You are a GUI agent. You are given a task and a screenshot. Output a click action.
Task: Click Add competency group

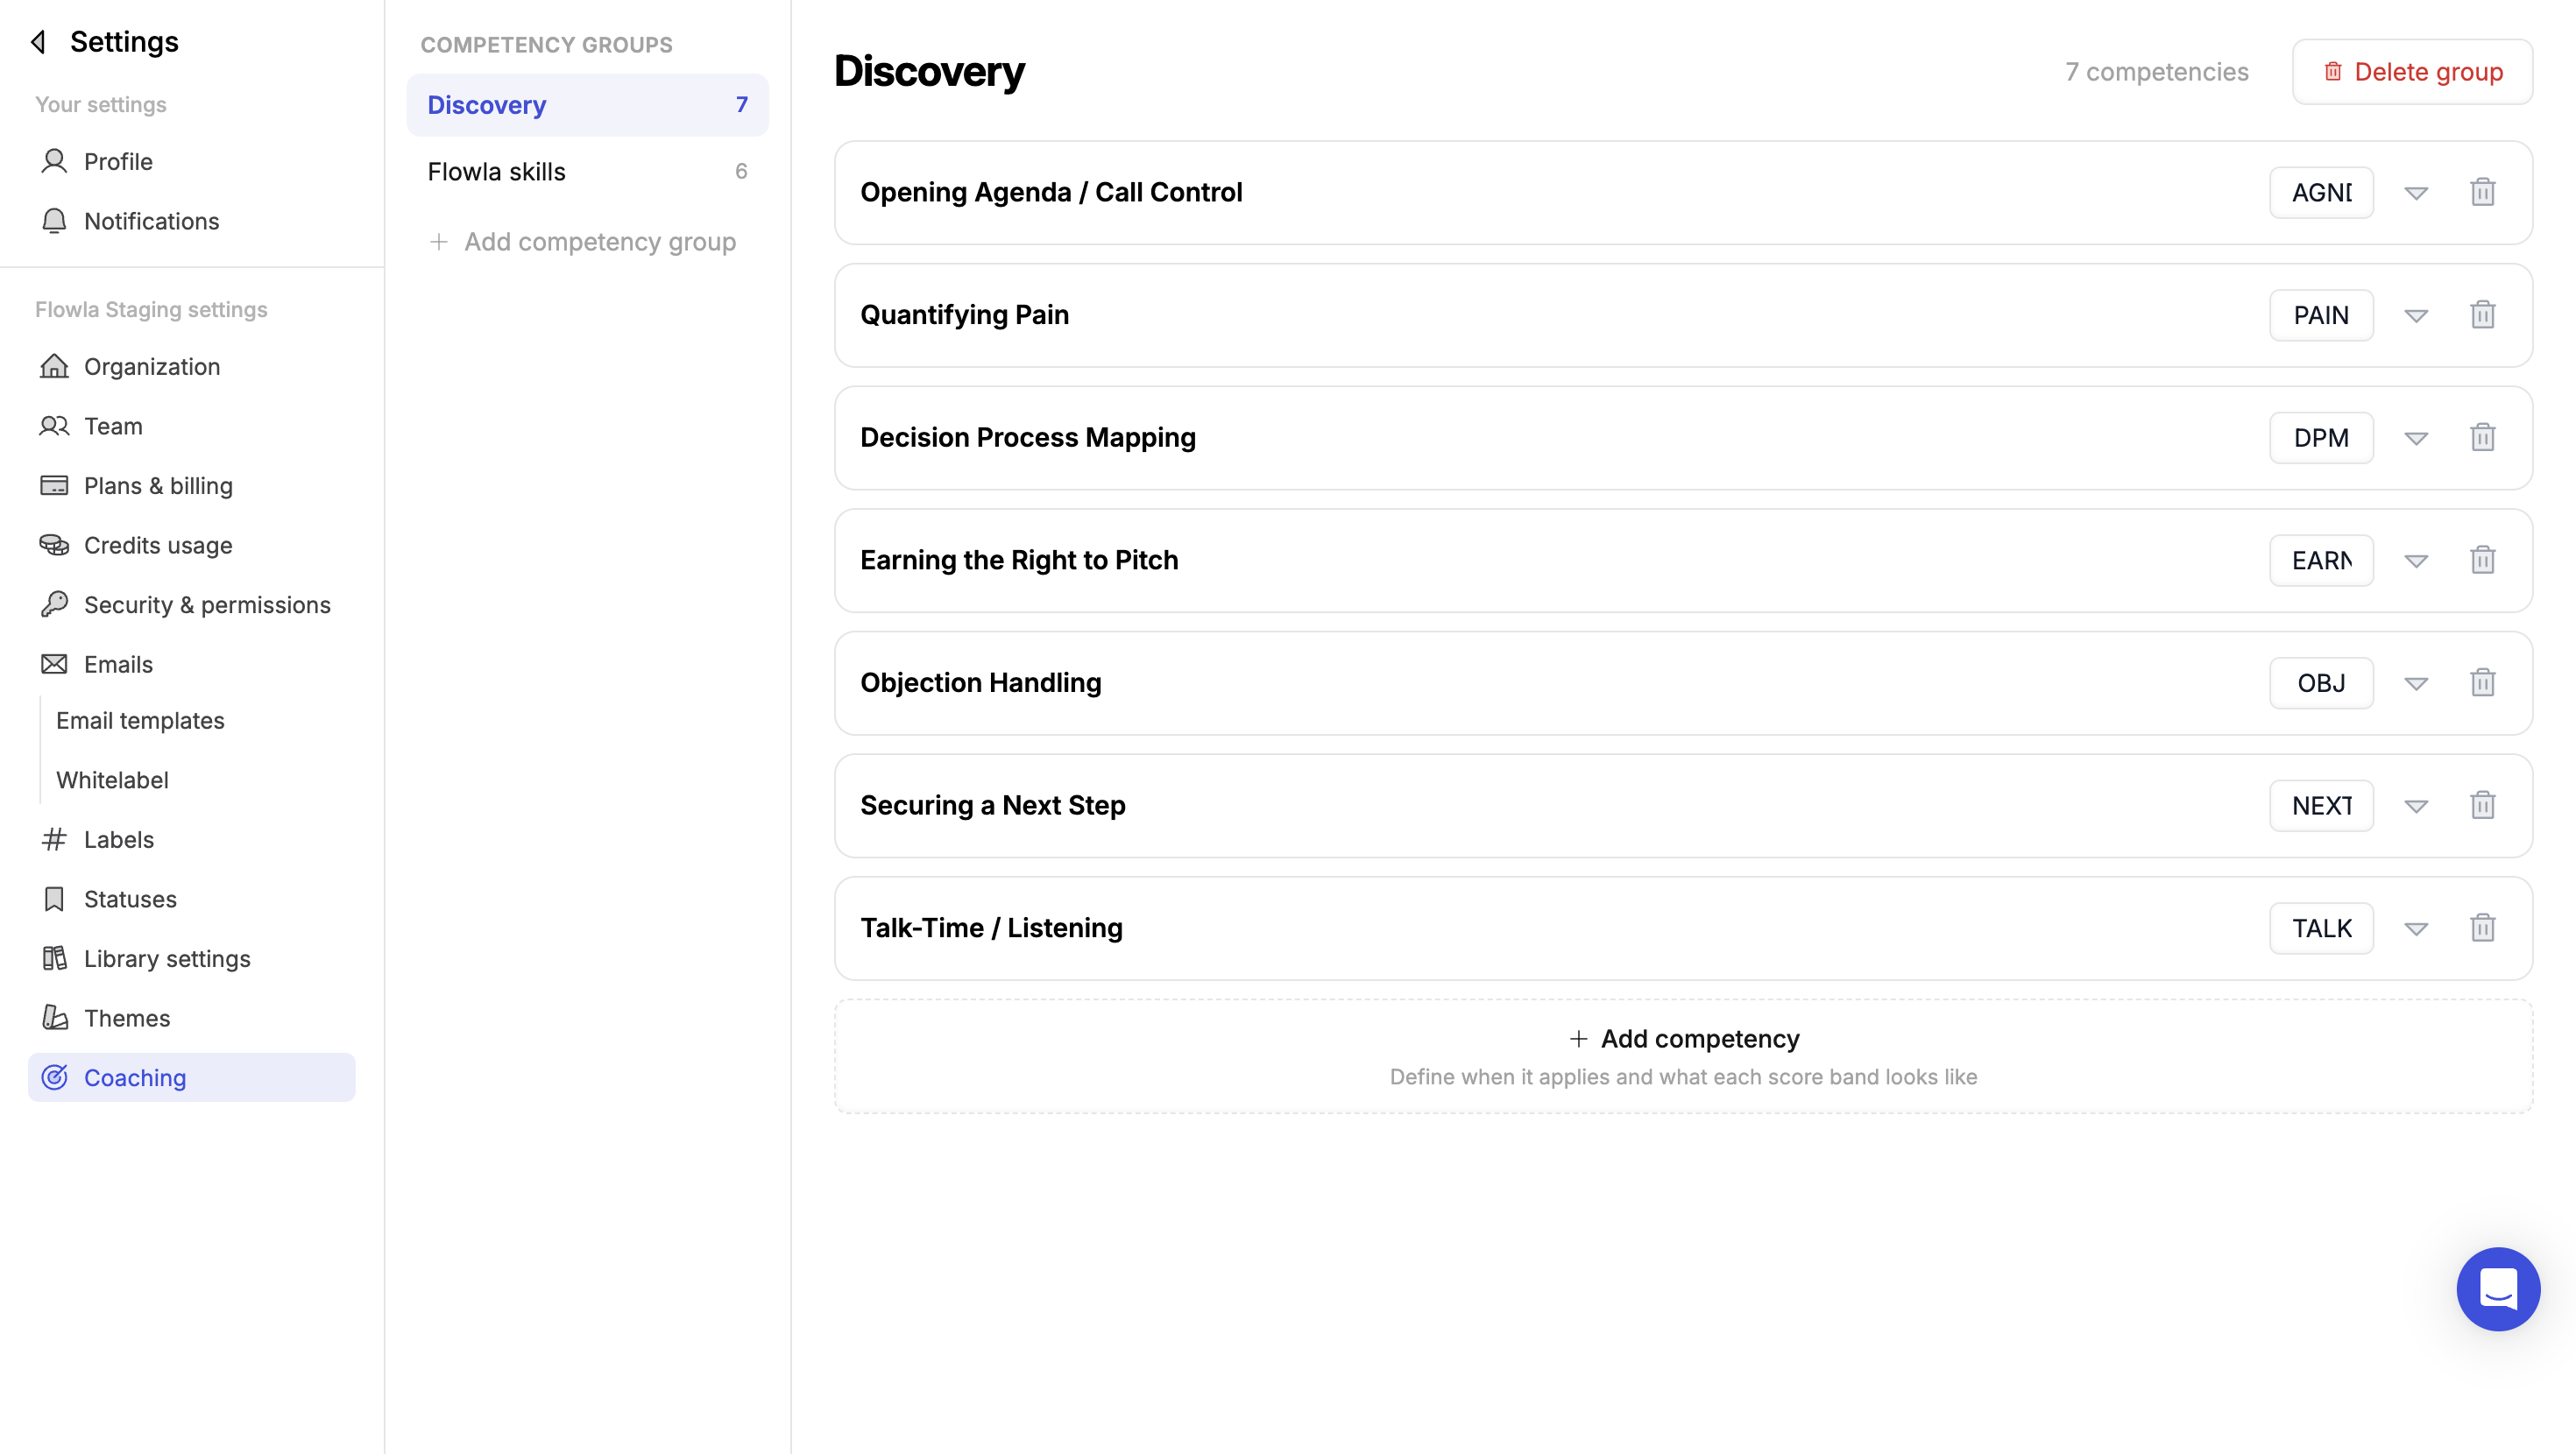582,242
